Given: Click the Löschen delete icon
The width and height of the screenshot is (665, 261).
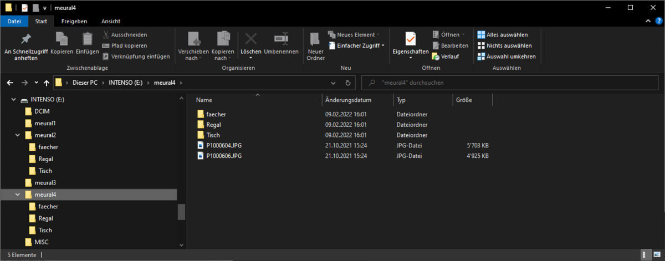Looking at the screenshot, I should (251, 39).
